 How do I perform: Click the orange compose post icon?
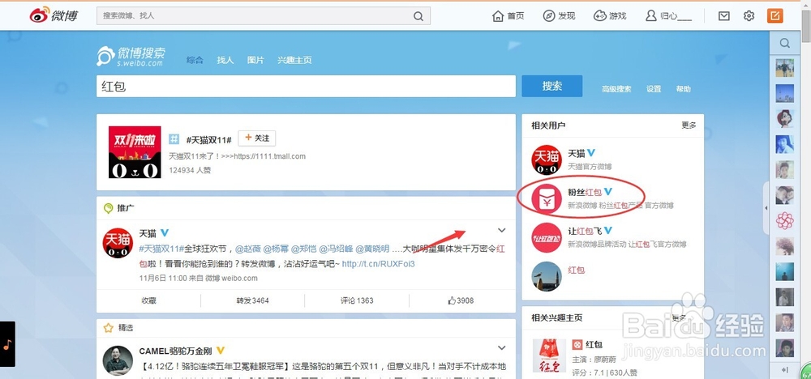(x=775, y=16)
